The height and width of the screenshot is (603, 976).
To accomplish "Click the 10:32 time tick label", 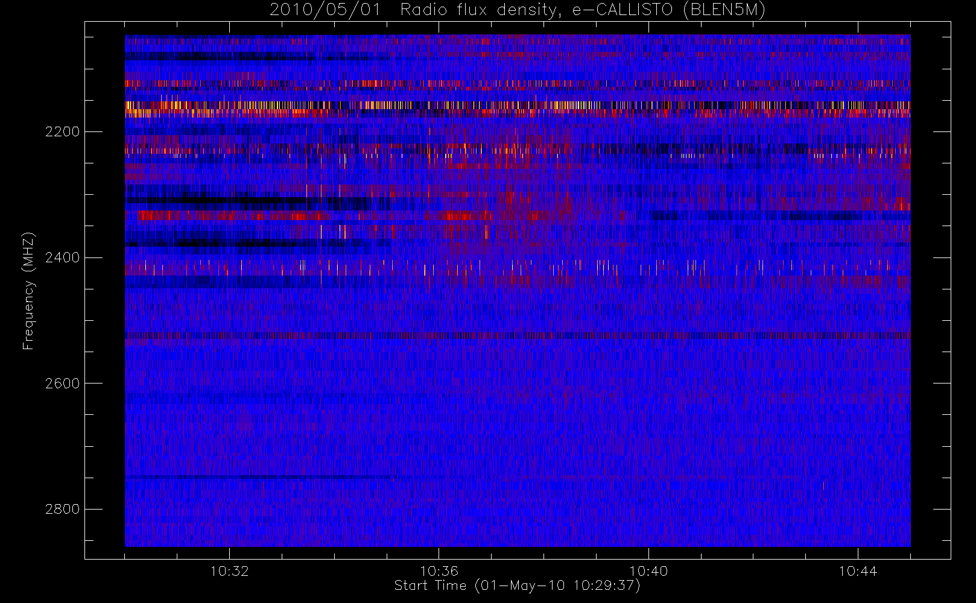I will click(x=229, y=571).
